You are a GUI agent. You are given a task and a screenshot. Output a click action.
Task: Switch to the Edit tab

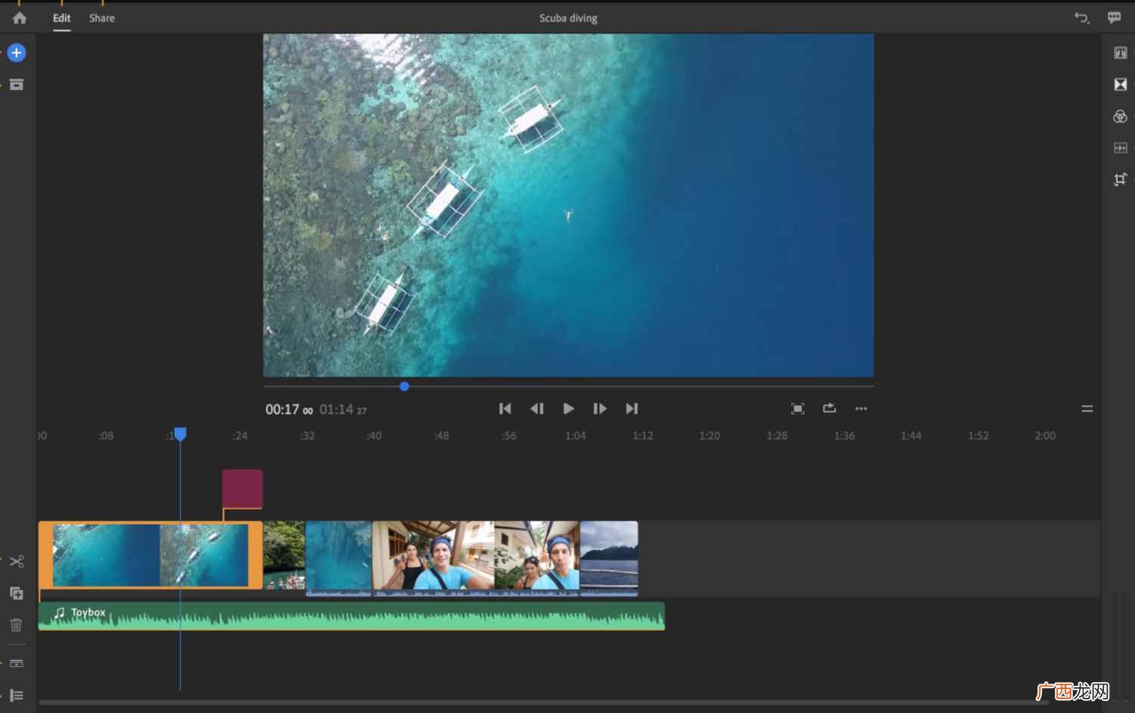click(x=61, y=18)
